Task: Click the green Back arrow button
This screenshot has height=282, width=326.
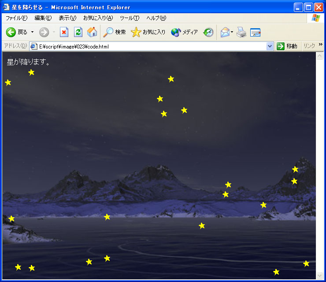Action: click(x=11, y=32)
